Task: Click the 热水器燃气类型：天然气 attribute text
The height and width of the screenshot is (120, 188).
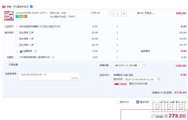Action: pos(62,17)
